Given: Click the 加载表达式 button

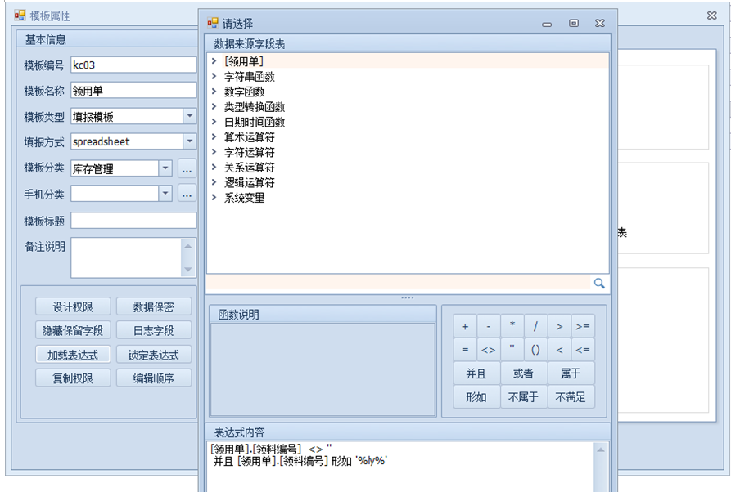Looking at the screenshot, I should coord(72,355).
